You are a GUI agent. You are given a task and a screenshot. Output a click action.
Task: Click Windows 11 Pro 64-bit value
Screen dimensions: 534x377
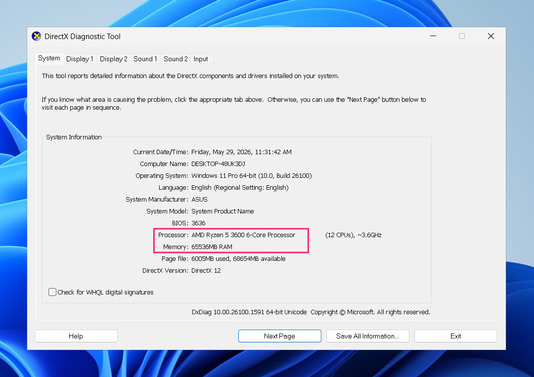(251, 175)
